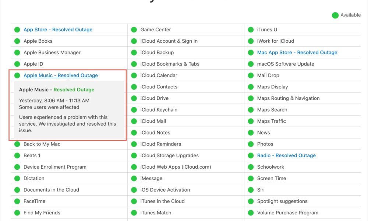Click the status dot beside Screen Time
This screenshot has height=221, width=368.
(x=251, y=178)
